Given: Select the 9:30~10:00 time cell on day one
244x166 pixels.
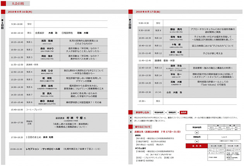Looking at the screenshot, I should pos(17,24).
